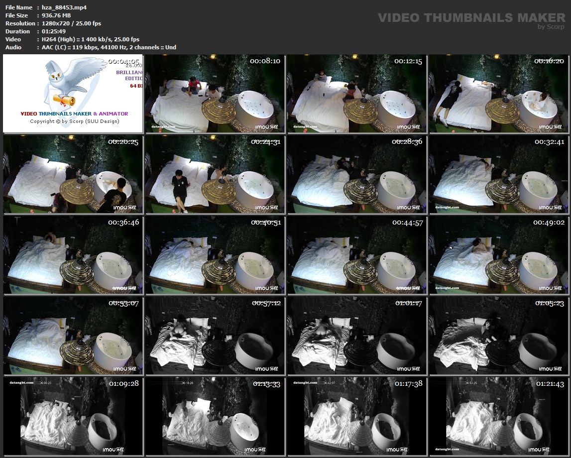This screenshot has height=458, width=571.
Task: Click the thumbnail at 00:32:41
Action: [499, 174]
